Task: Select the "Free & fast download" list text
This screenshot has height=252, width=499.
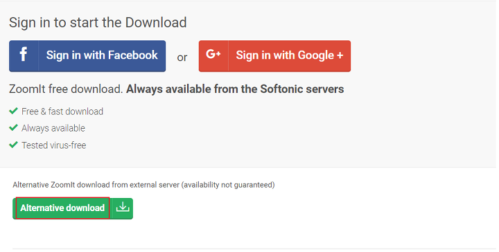Action: [62, 111]
